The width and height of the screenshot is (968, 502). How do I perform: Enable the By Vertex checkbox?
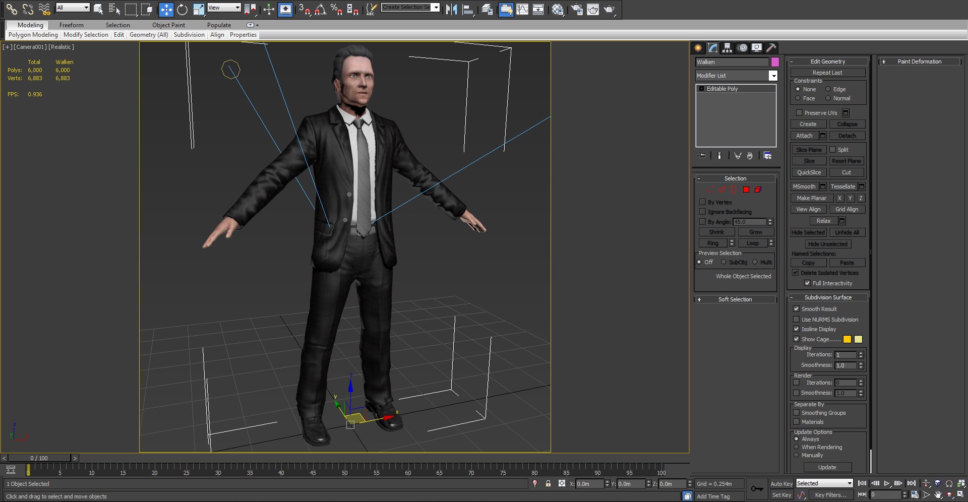pyautogui.click(x=702, y=202)
